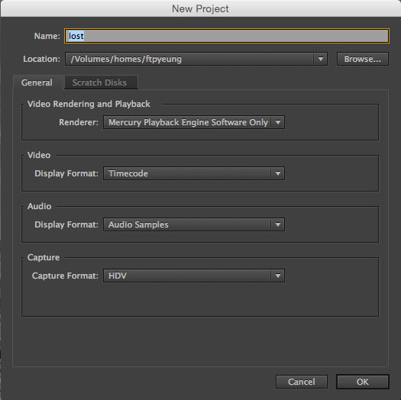Click the Video Display Format arrow icon
The height and width of the screenshot is (400, 401).
click(278, 173)
